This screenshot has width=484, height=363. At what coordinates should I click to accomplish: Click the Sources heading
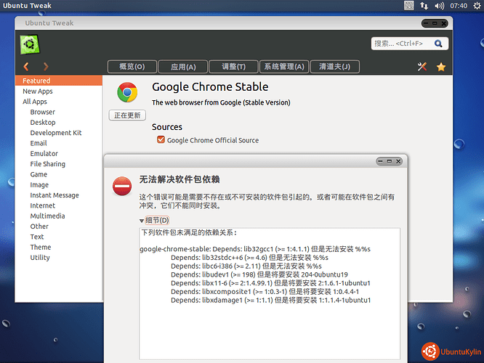coord(167,127)
